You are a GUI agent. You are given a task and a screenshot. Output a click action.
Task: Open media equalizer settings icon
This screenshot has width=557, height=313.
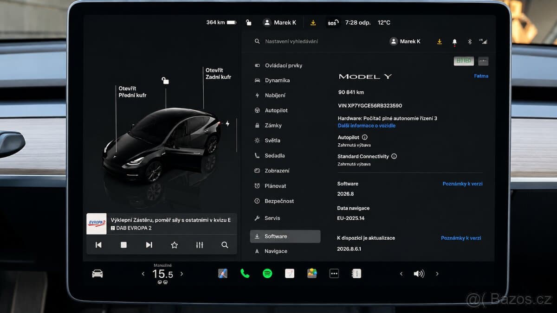point(200,245)
